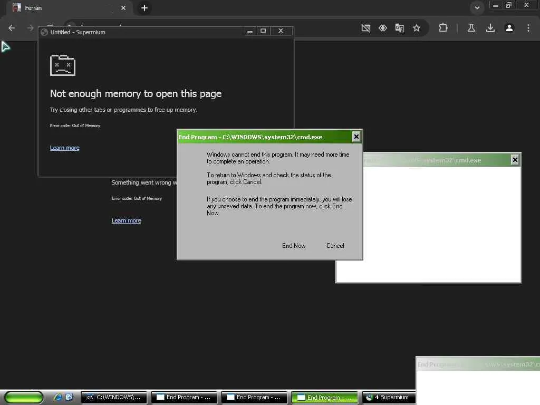
Task: Bookmark this page with star icon
Action: tap(417, 28)
